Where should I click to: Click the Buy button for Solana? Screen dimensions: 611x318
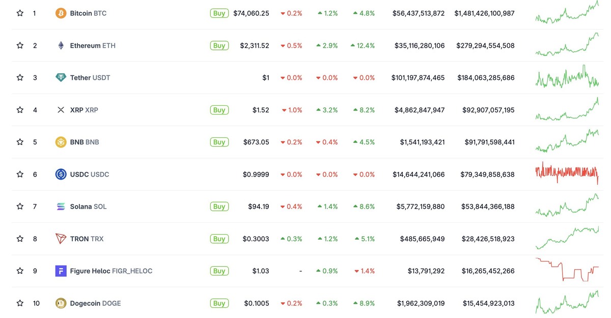click(219, 207)
